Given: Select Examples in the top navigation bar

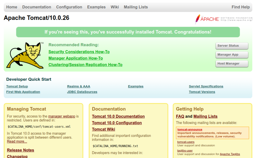Looking at the screenshot, I should point(96,7).
